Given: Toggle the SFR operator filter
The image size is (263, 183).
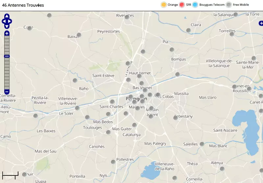Looking at the screenshot, I should pos(182,5).
